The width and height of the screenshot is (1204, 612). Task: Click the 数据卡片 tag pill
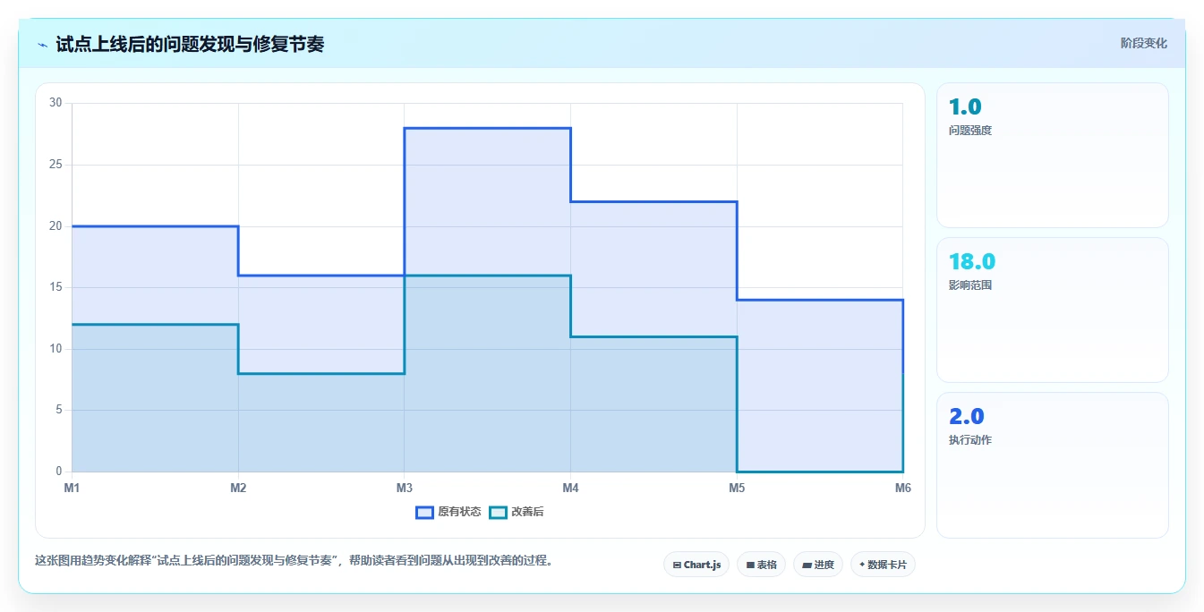click(x=883, y=565)
